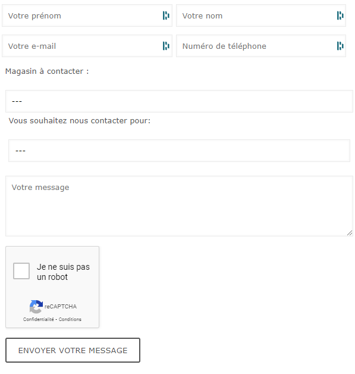Open the Magasin à contacter dropdown
This screenshot has width=355, height=374.
tap(179, 101)
